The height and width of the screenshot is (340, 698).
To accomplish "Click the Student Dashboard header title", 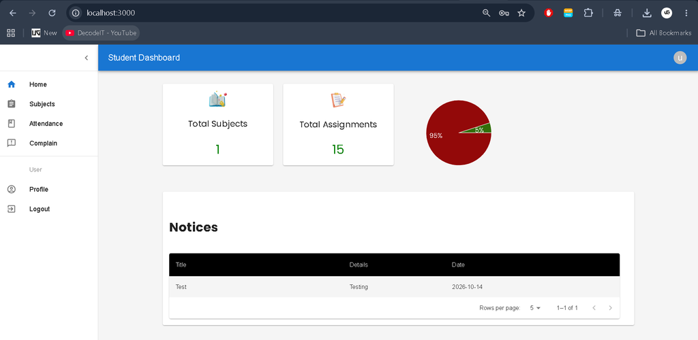I will pos(144,58).
